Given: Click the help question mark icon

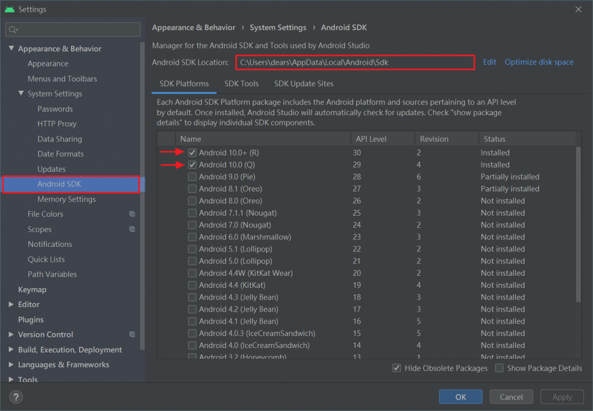Looking at the screenshot, I should (16, 397).
